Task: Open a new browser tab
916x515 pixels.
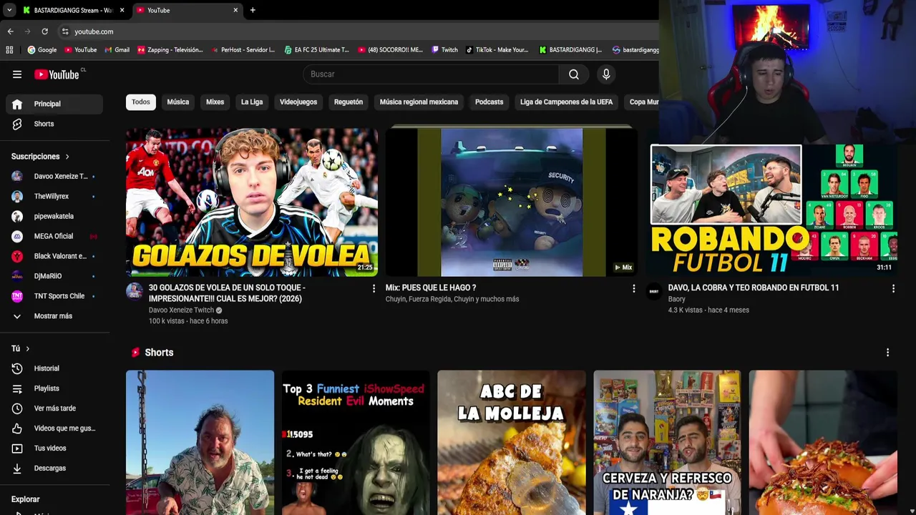Action: (x=253, y=10)
